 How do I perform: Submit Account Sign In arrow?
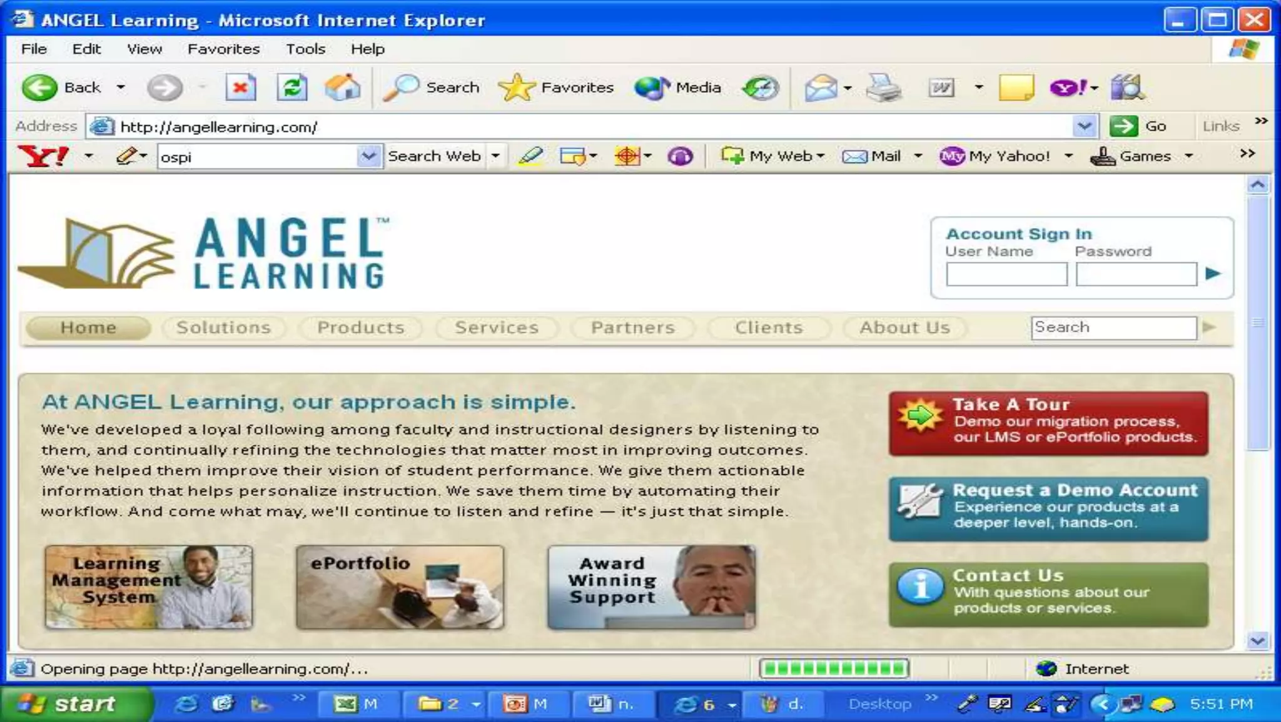click(1213, 274)
